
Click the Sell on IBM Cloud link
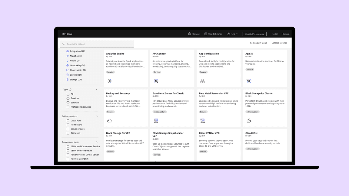click(x=259, y=43)
